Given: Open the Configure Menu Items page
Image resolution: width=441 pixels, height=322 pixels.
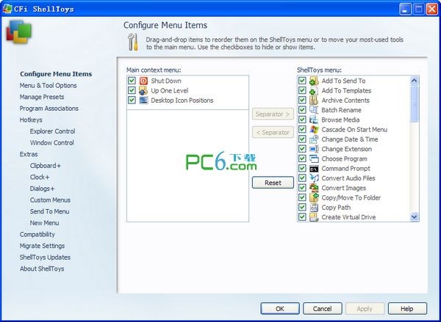Looking at the screenshot, I should (x=56, y=74).
